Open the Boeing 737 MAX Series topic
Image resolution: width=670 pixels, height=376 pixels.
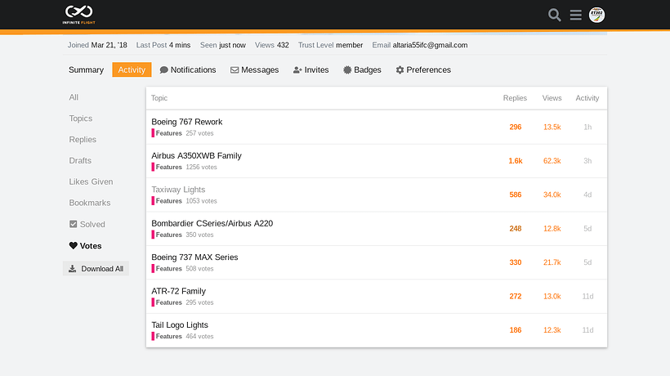(194, 257)
